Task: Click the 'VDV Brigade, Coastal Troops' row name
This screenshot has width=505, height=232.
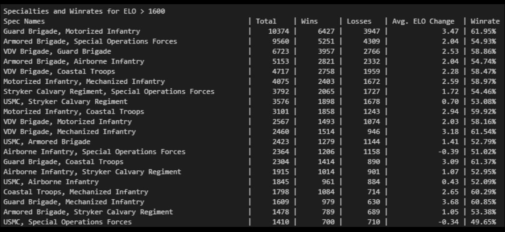Action: click(x=59, y=71)
